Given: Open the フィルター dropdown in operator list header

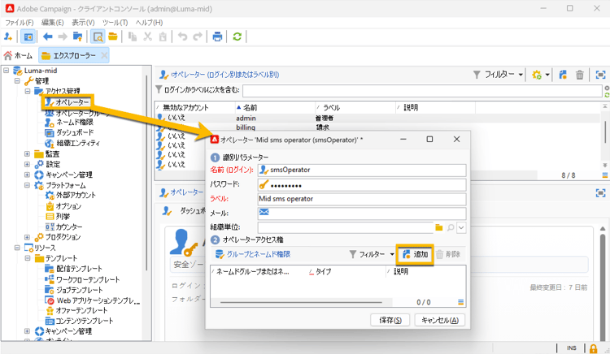Looking at the screenshot, I should point(498,75).
